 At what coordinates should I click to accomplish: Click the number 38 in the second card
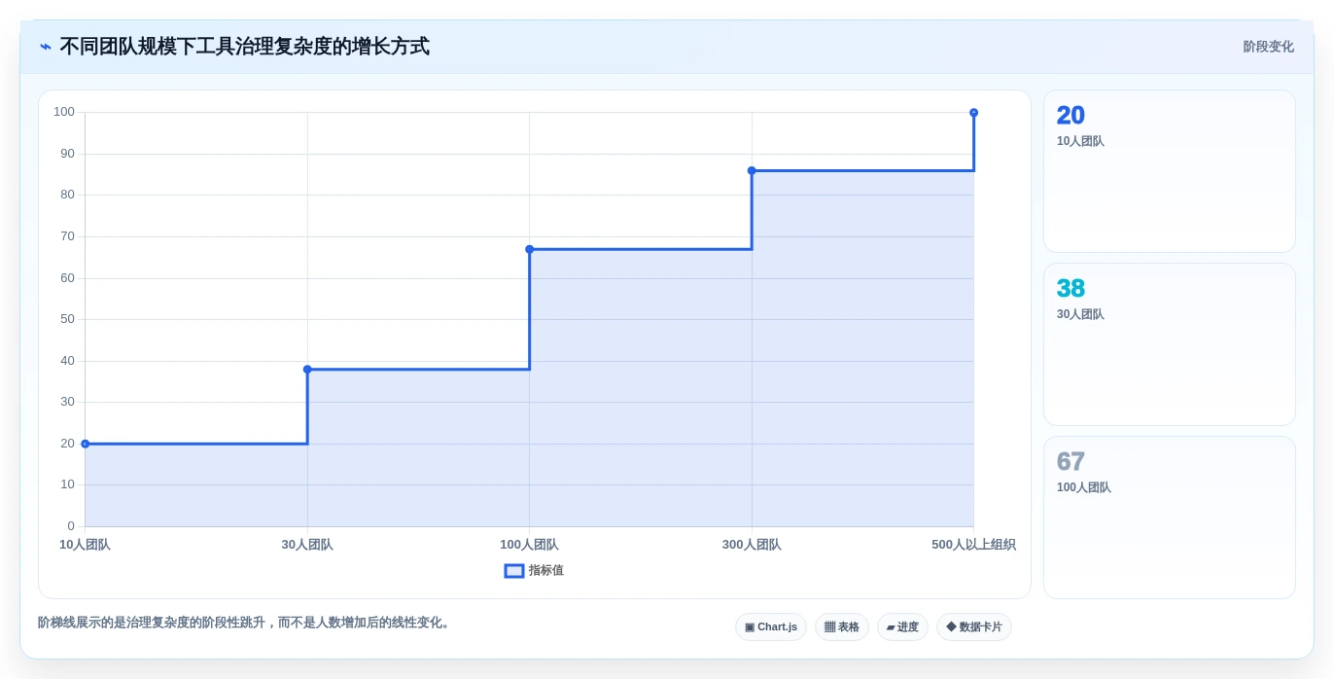click(x=1071, y=289)
